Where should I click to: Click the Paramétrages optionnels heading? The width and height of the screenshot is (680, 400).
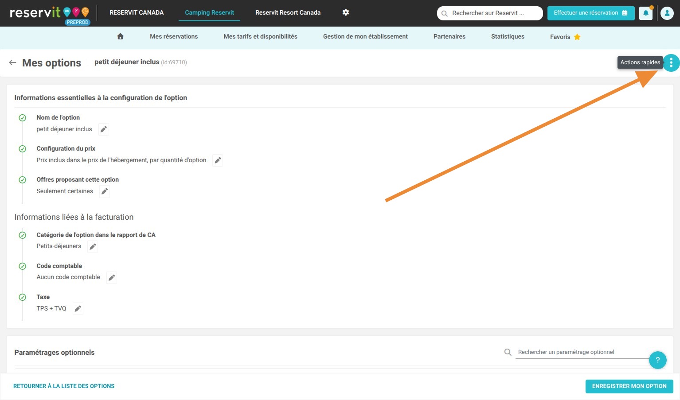click(55, 353)
